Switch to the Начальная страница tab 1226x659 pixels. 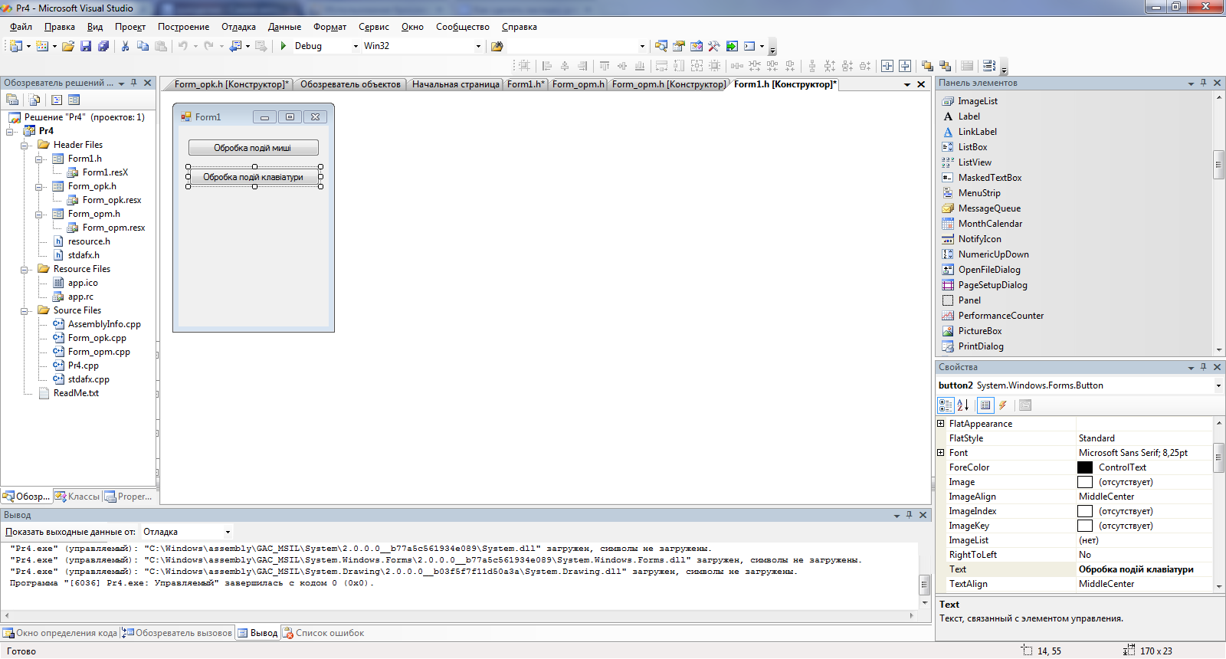455,84
